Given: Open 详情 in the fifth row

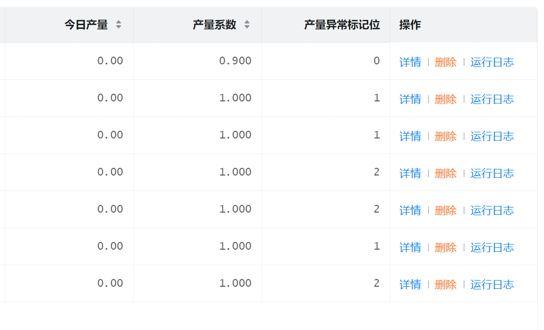Looking at the screenshot, I should pos(410,211).
